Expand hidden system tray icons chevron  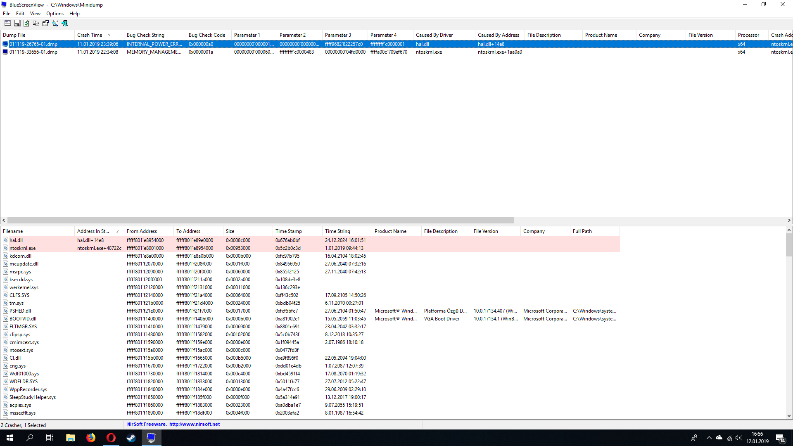pos(709,438)
